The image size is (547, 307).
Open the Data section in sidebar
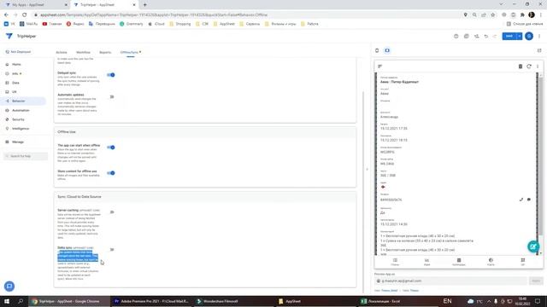[x=15, y=83]
